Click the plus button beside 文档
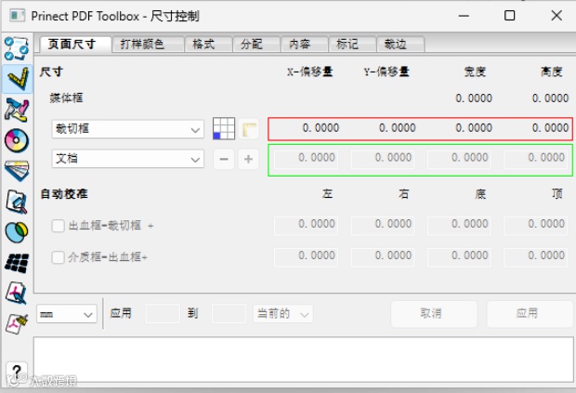This screenshot has height=393, width=576. click(x=249, y=159)
